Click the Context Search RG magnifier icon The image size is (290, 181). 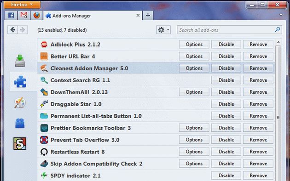(x=44, y=80)
